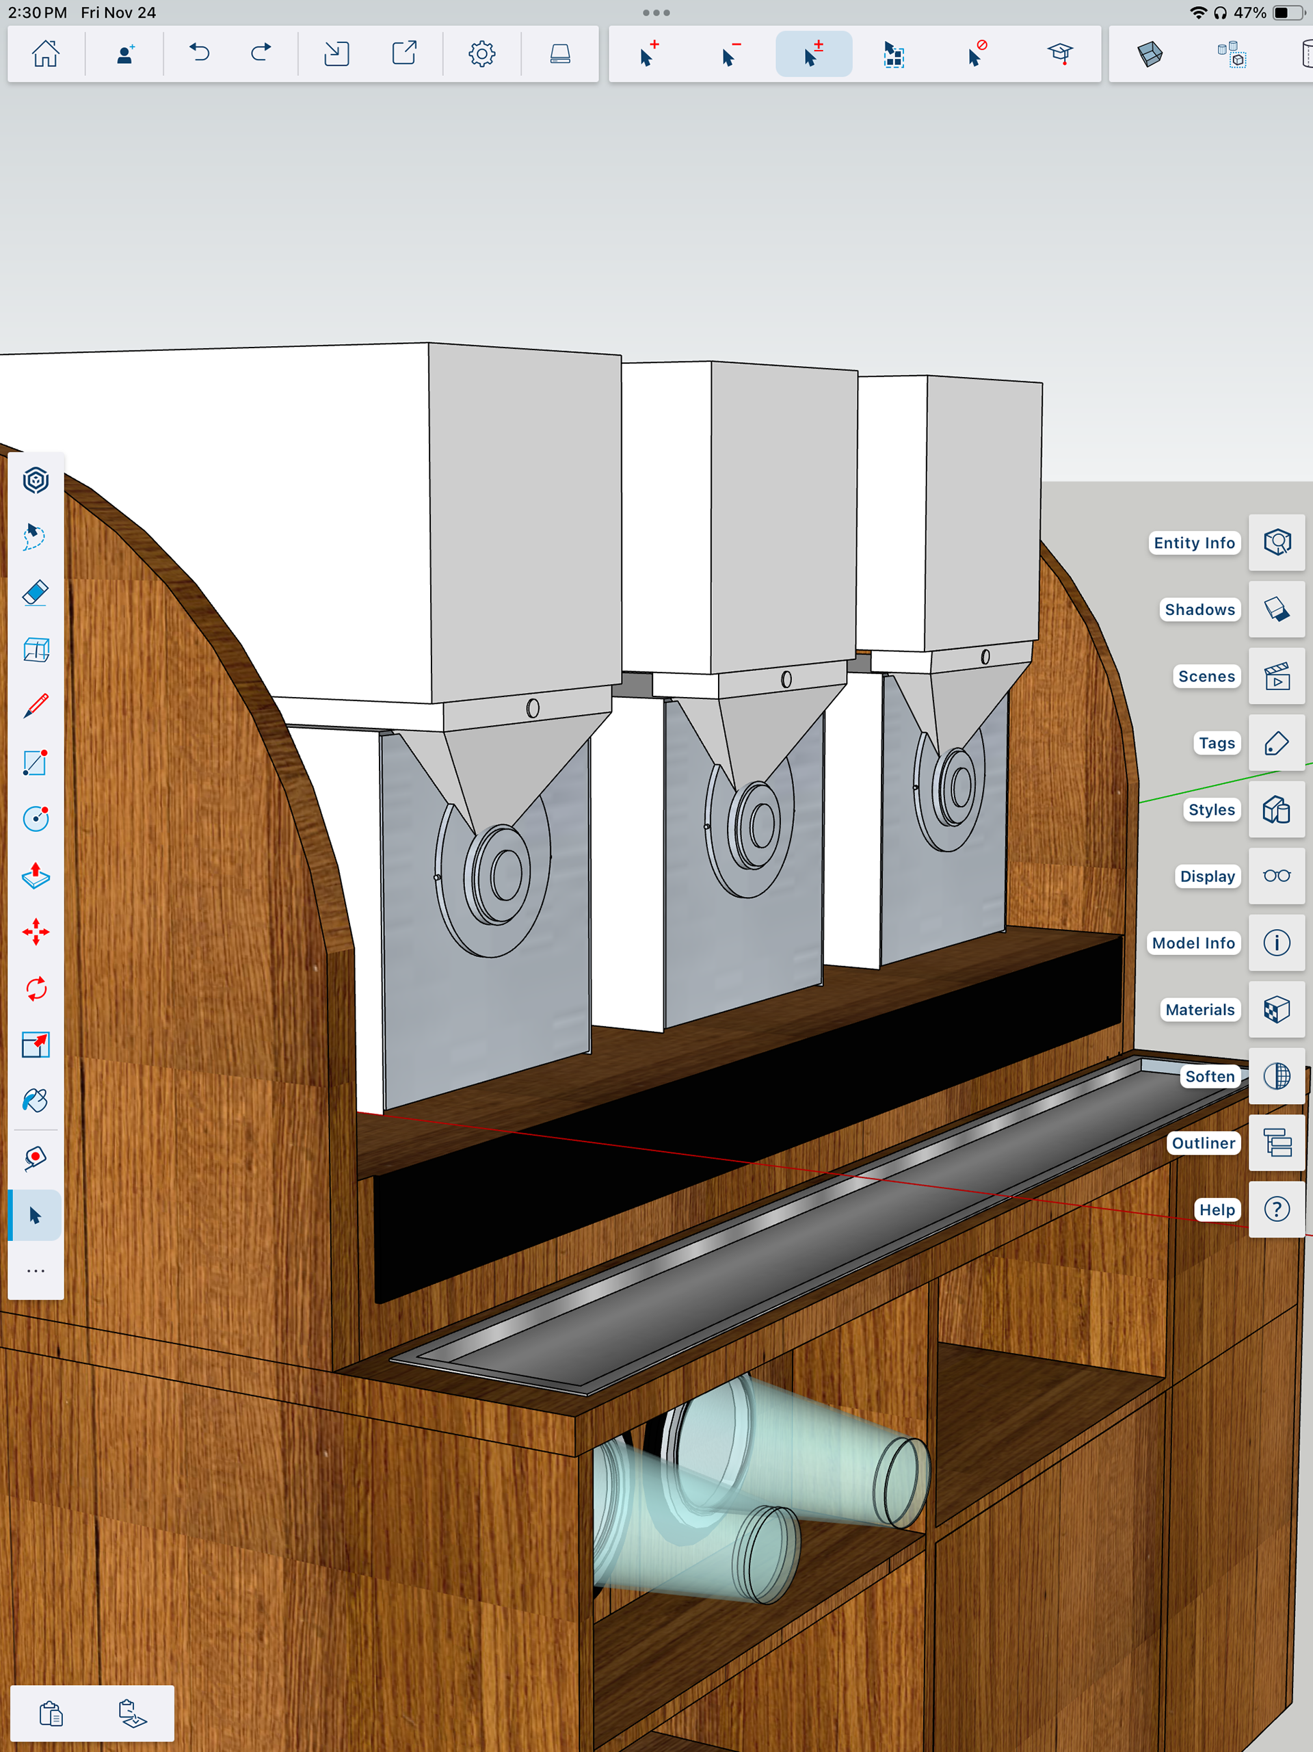
Task: Pick the Pencil line tool
Action: point(36,705)
